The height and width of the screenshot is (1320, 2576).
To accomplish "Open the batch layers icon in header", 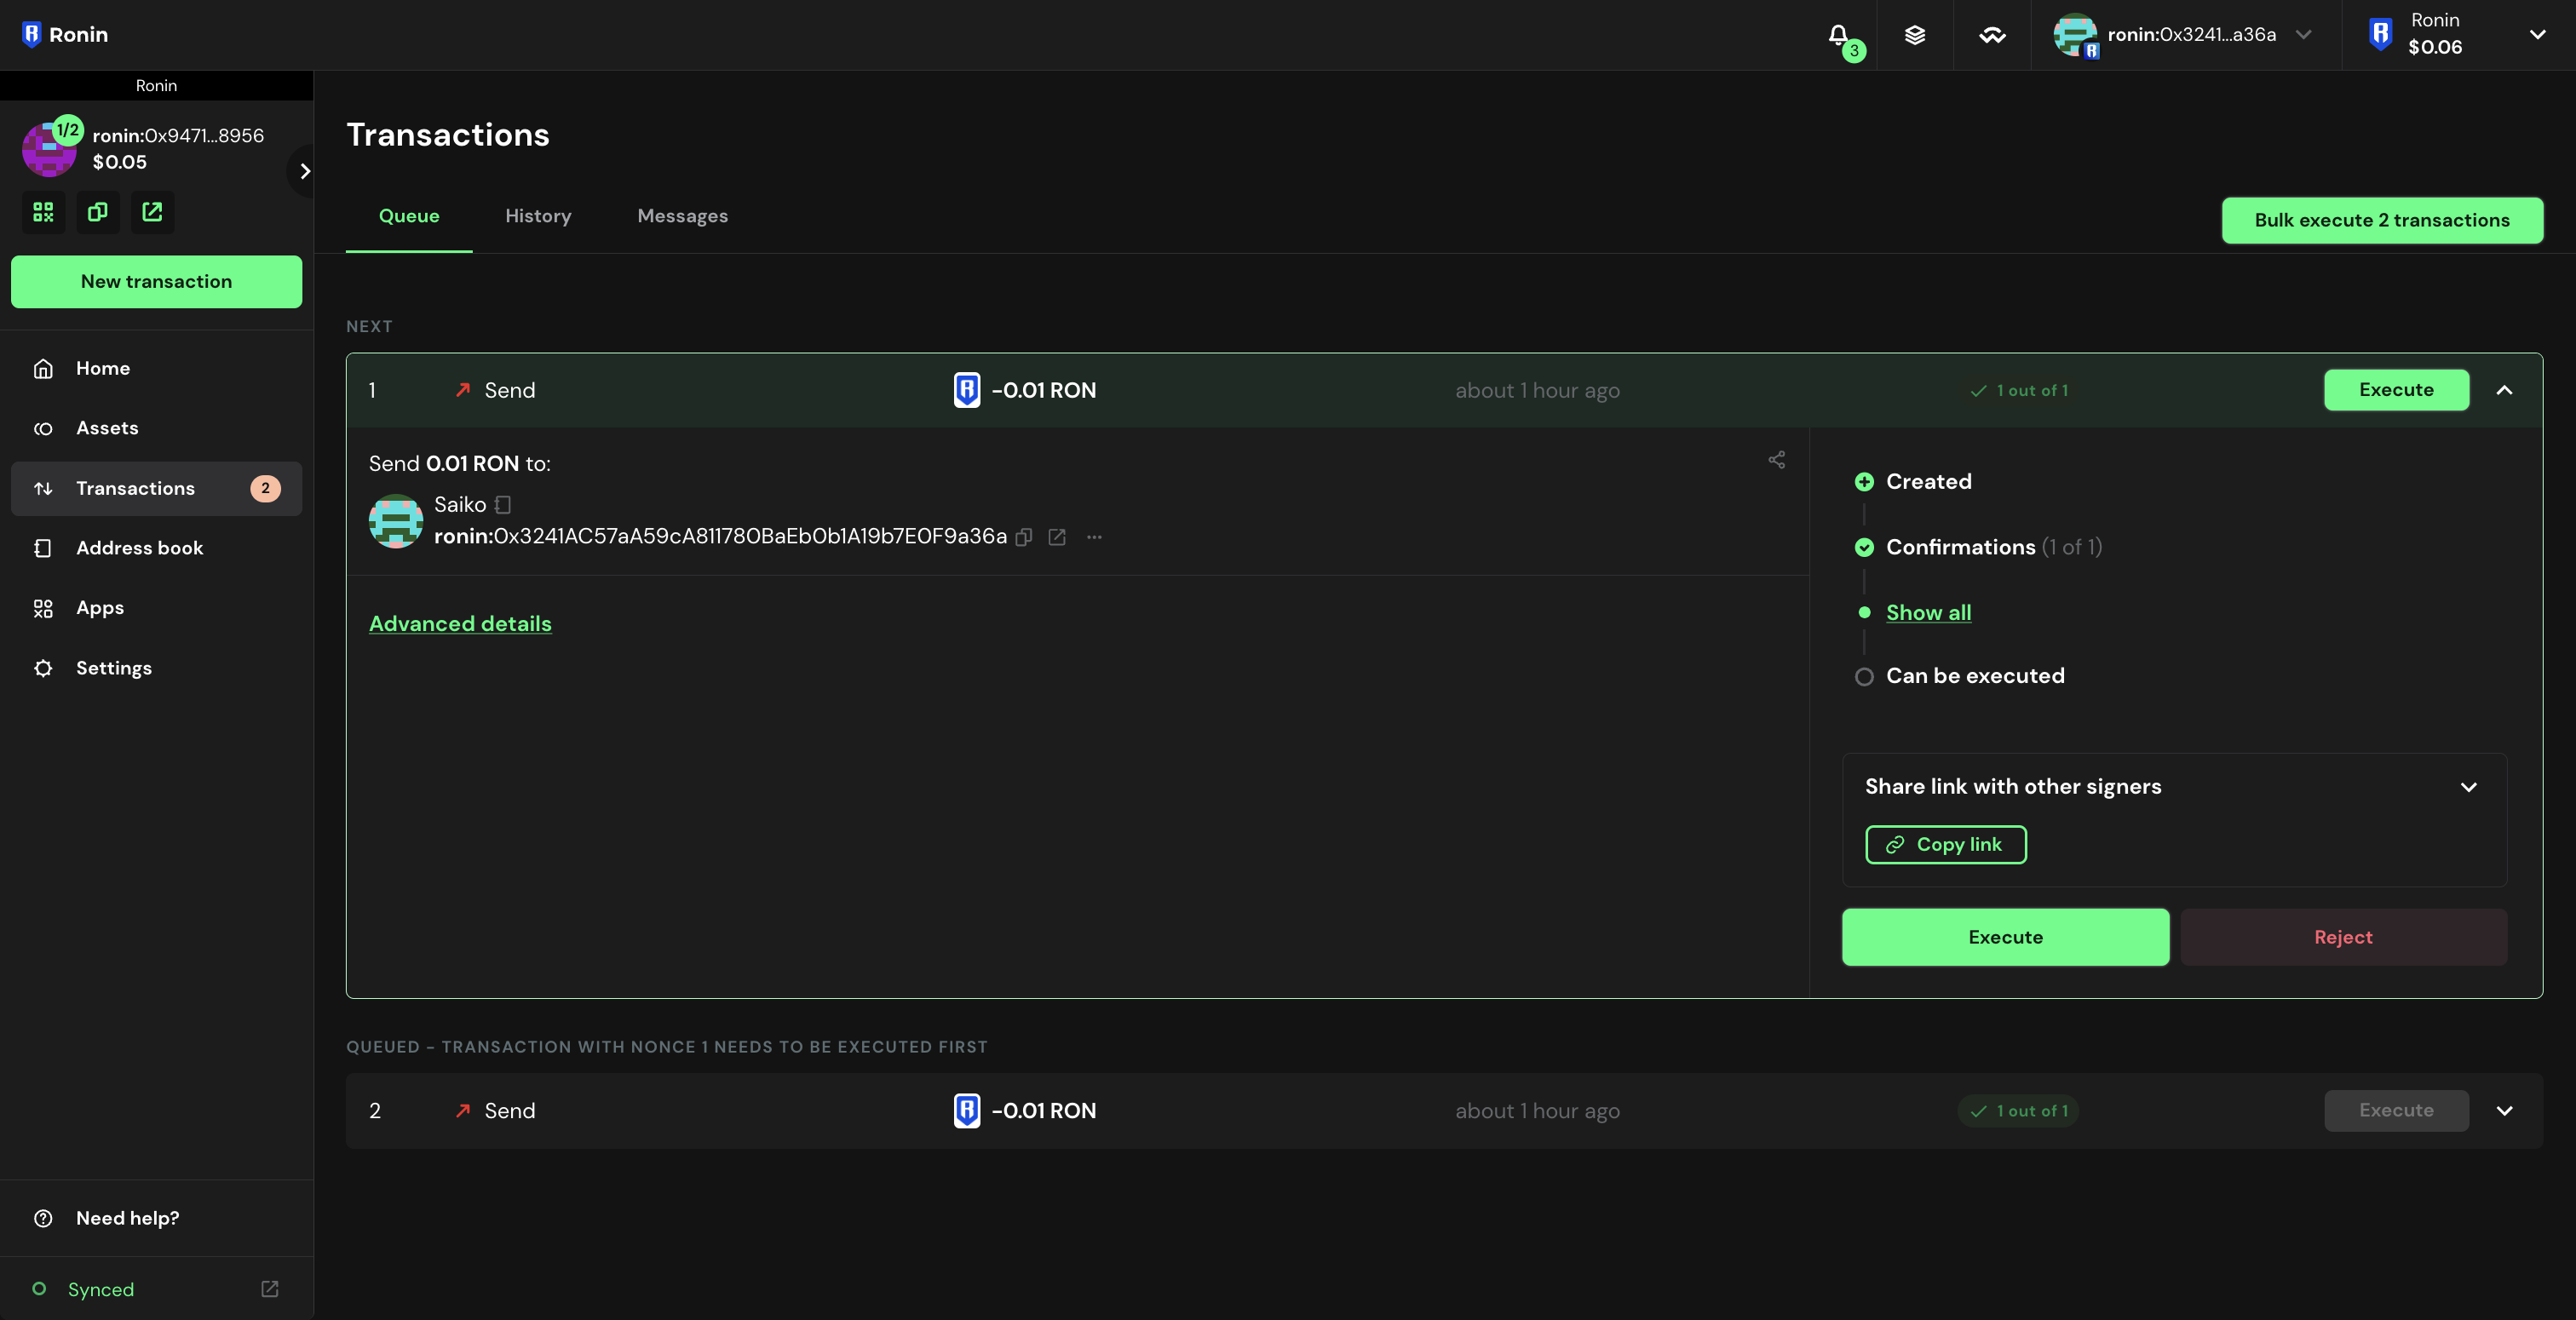I will click(1915, 35).
